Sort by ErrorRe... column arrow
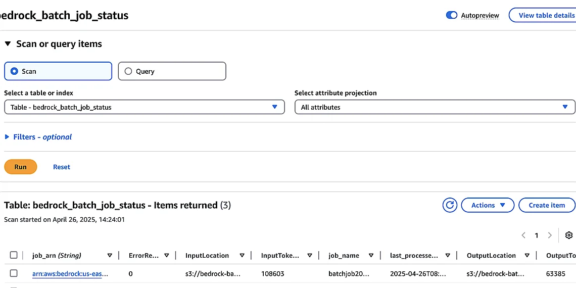The height and width of the screenshot is (288, 576). [x=166, y=255]
